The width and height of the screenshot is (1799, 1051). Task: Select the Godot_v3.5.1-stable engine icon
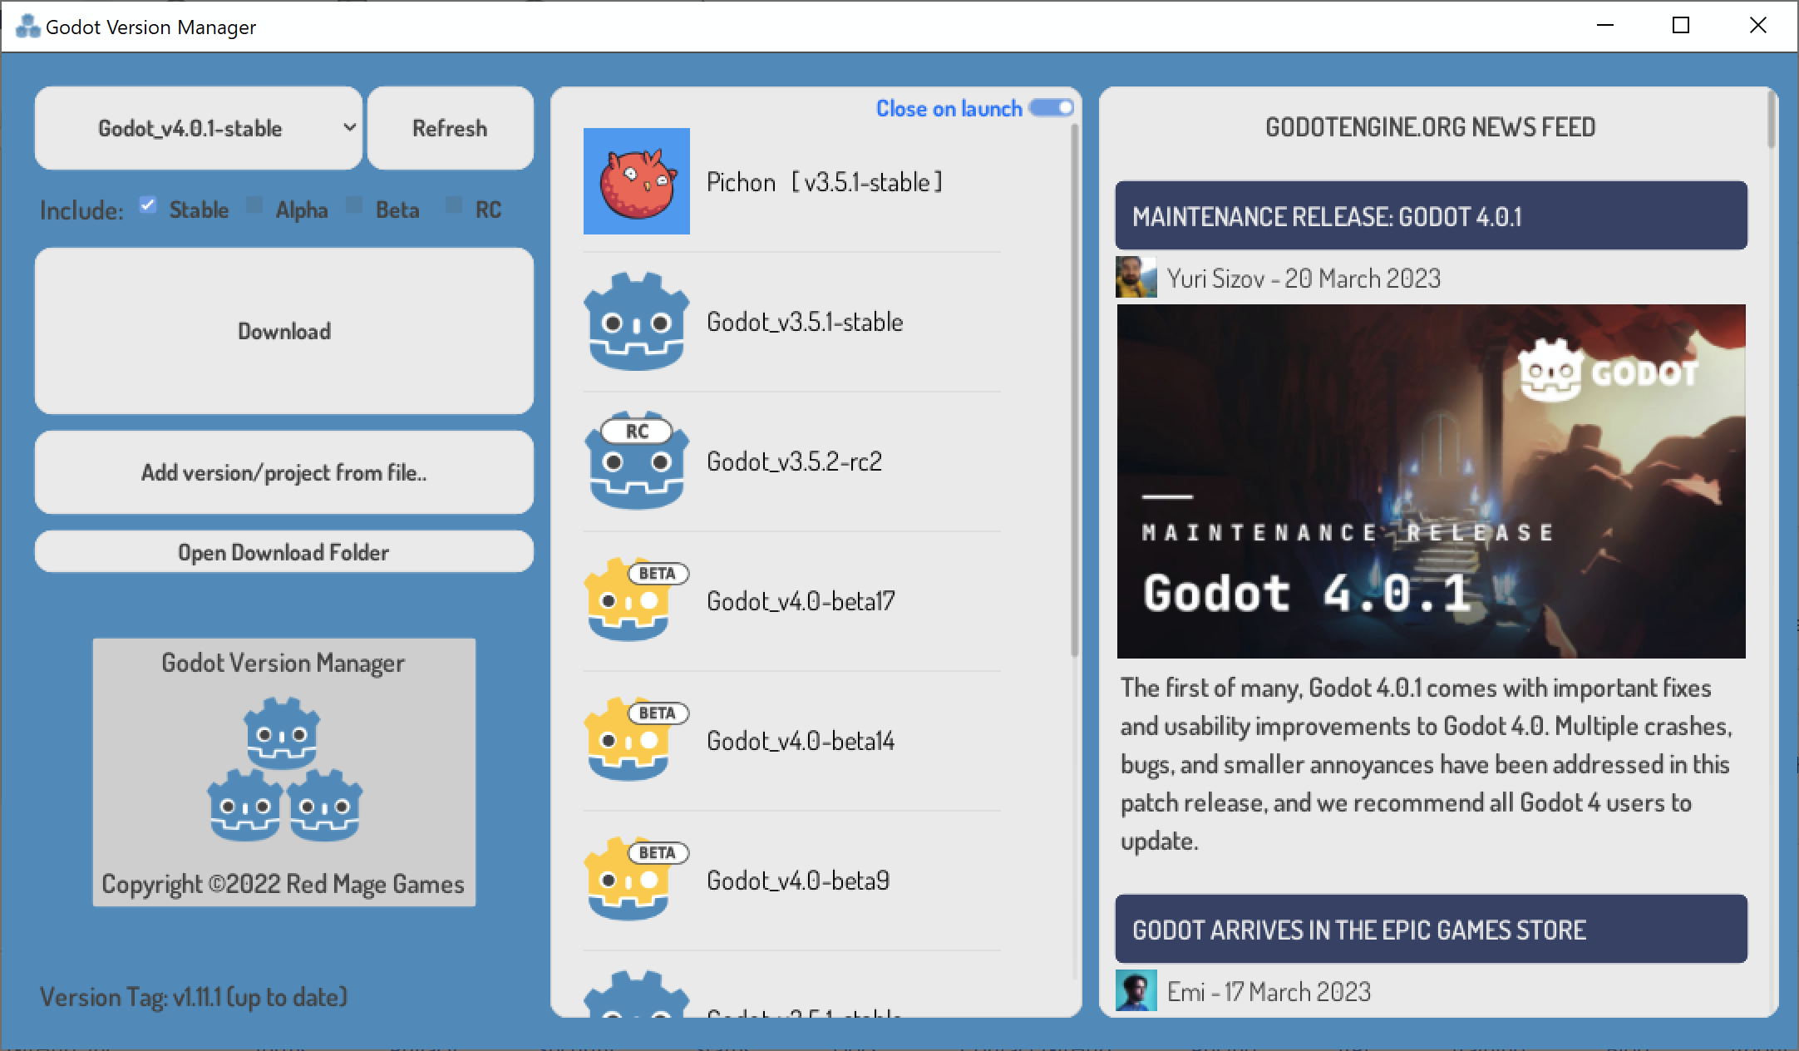[636, 322]
